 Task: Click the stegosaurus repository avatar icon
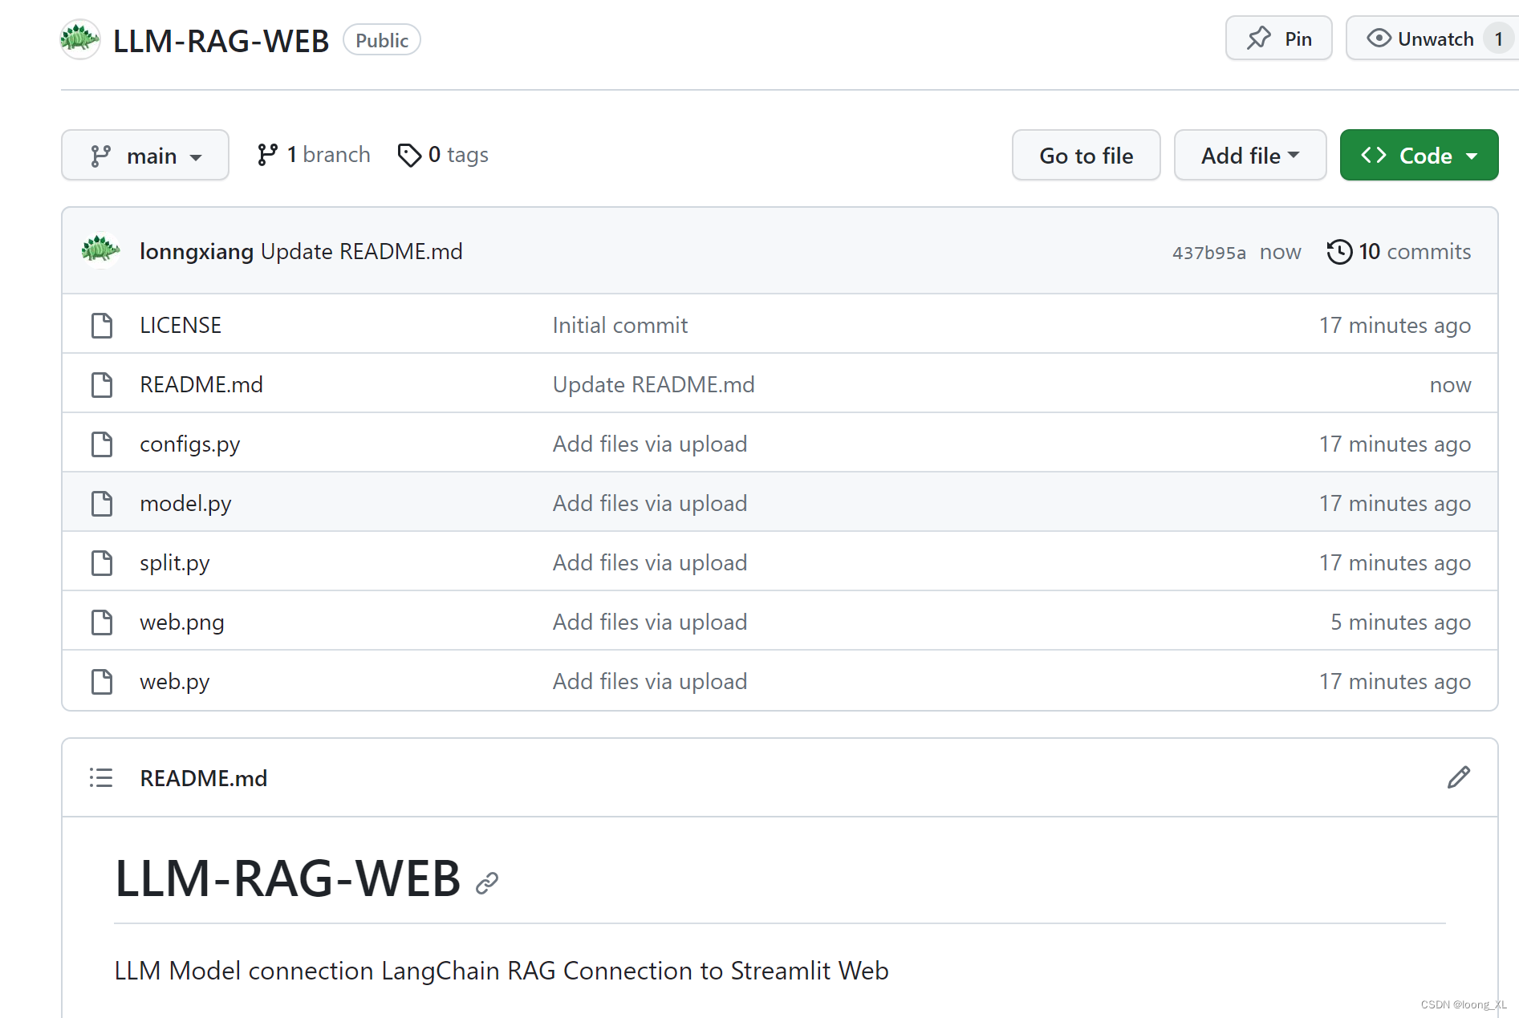[79, 39]
